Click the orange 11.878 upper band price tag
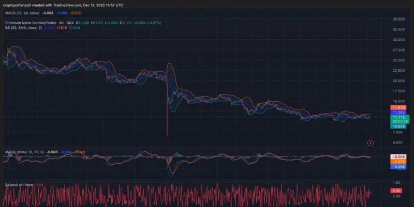Image resolution: width=414 pixels, height=207 pixels. (398, 107)
